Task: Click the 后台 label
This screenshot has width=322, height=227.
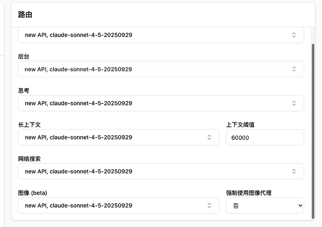Action: coord(24,56)
